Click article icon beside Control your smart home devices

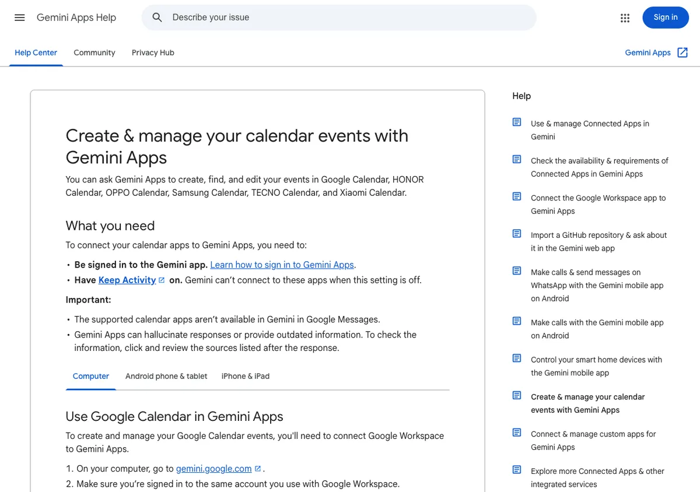[517, 359]
